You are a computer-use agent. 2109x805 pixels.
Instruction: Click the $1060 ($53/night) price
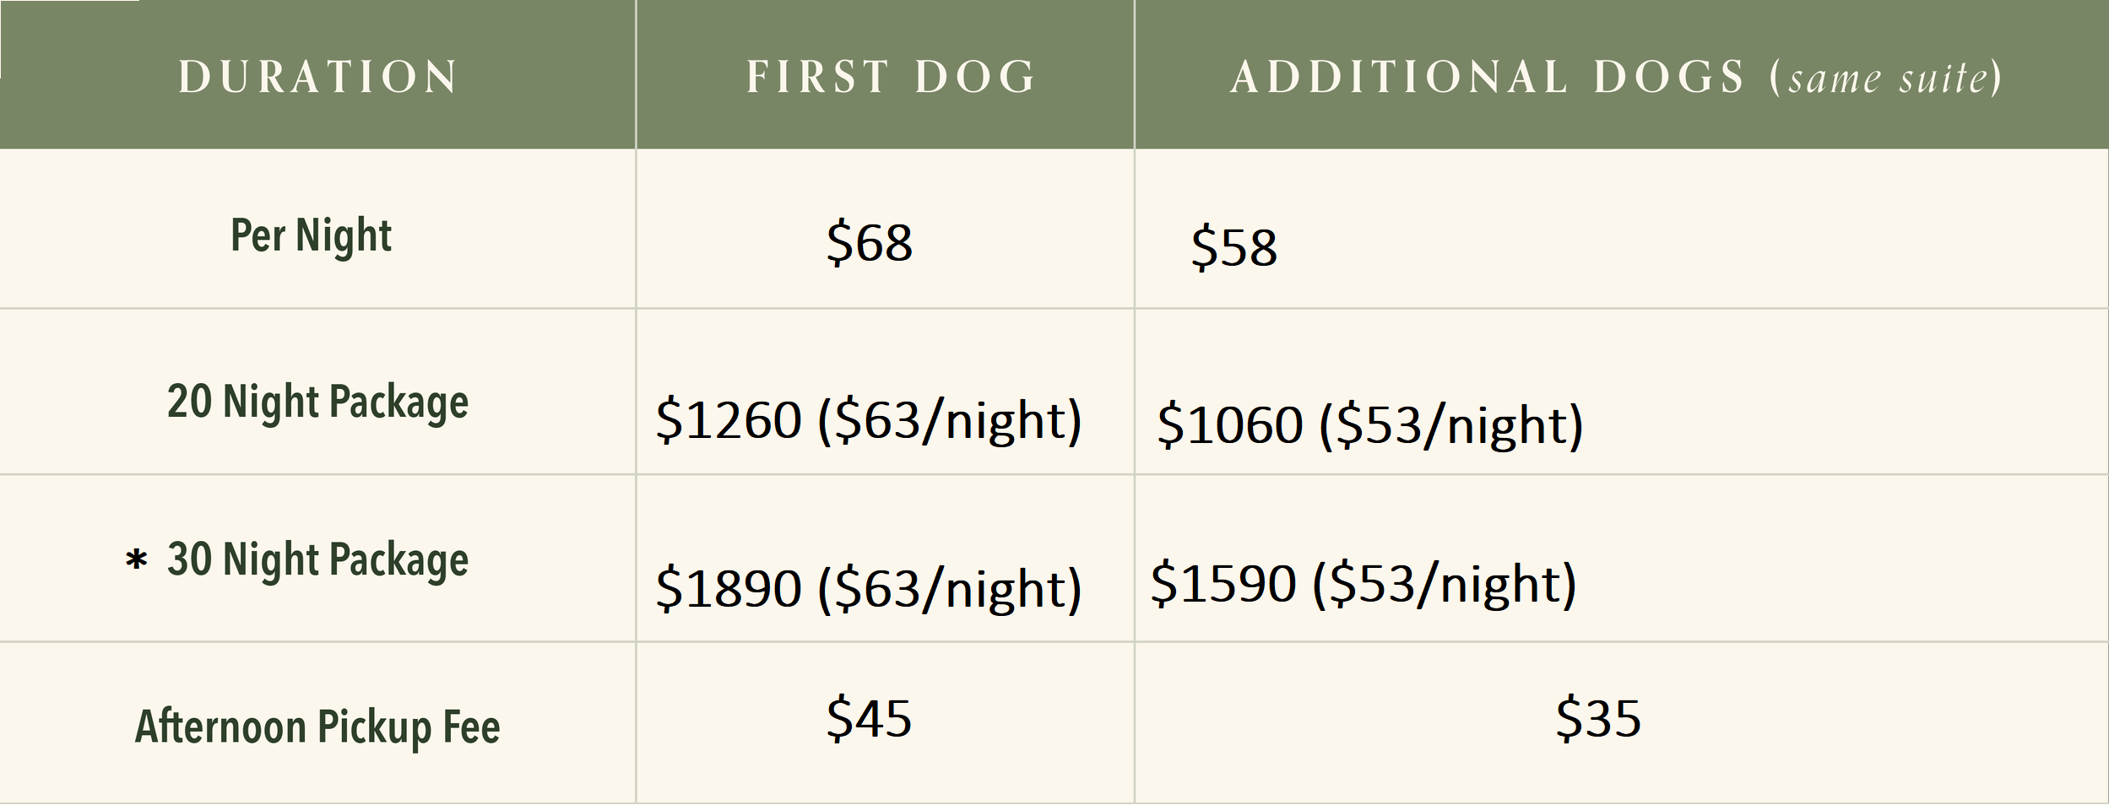click(x=1370, y=424)
